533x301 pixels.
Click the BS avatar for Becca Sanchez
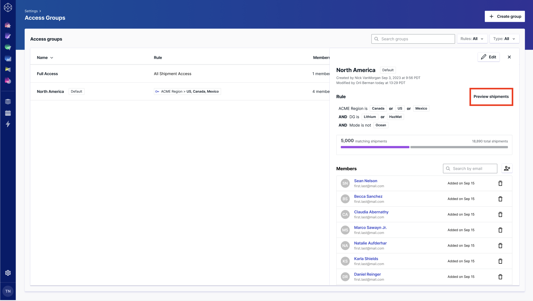tap(345, 199)
